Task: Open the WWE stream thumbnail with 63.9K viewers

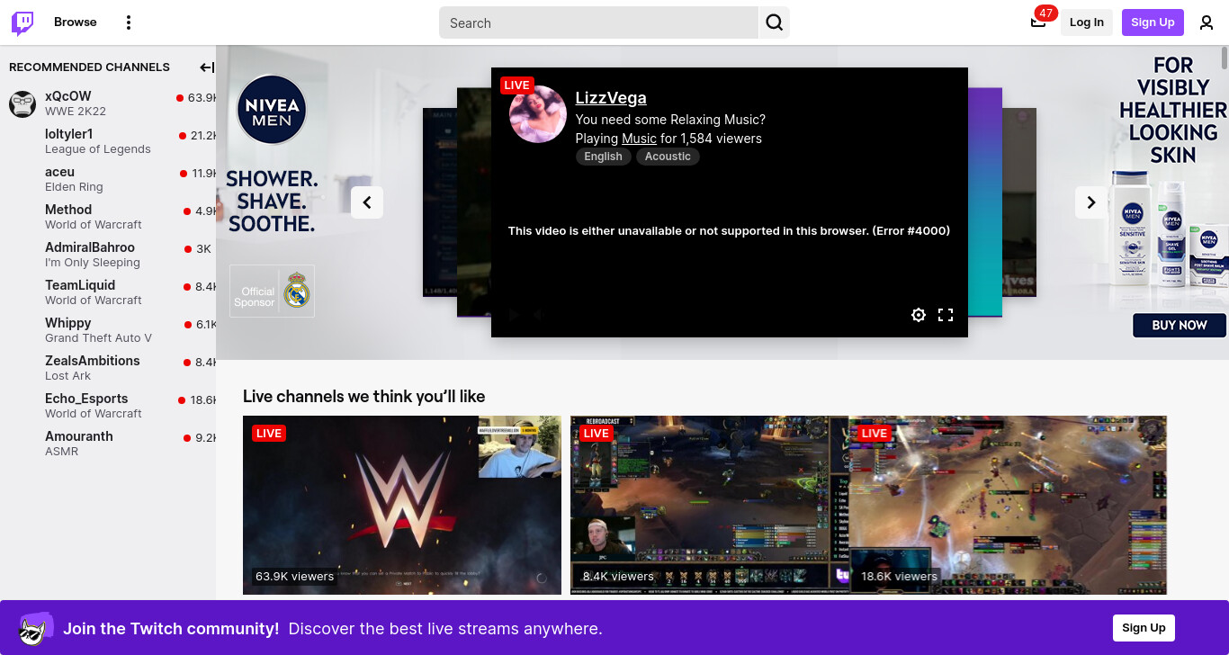Action: coord(402,505)
